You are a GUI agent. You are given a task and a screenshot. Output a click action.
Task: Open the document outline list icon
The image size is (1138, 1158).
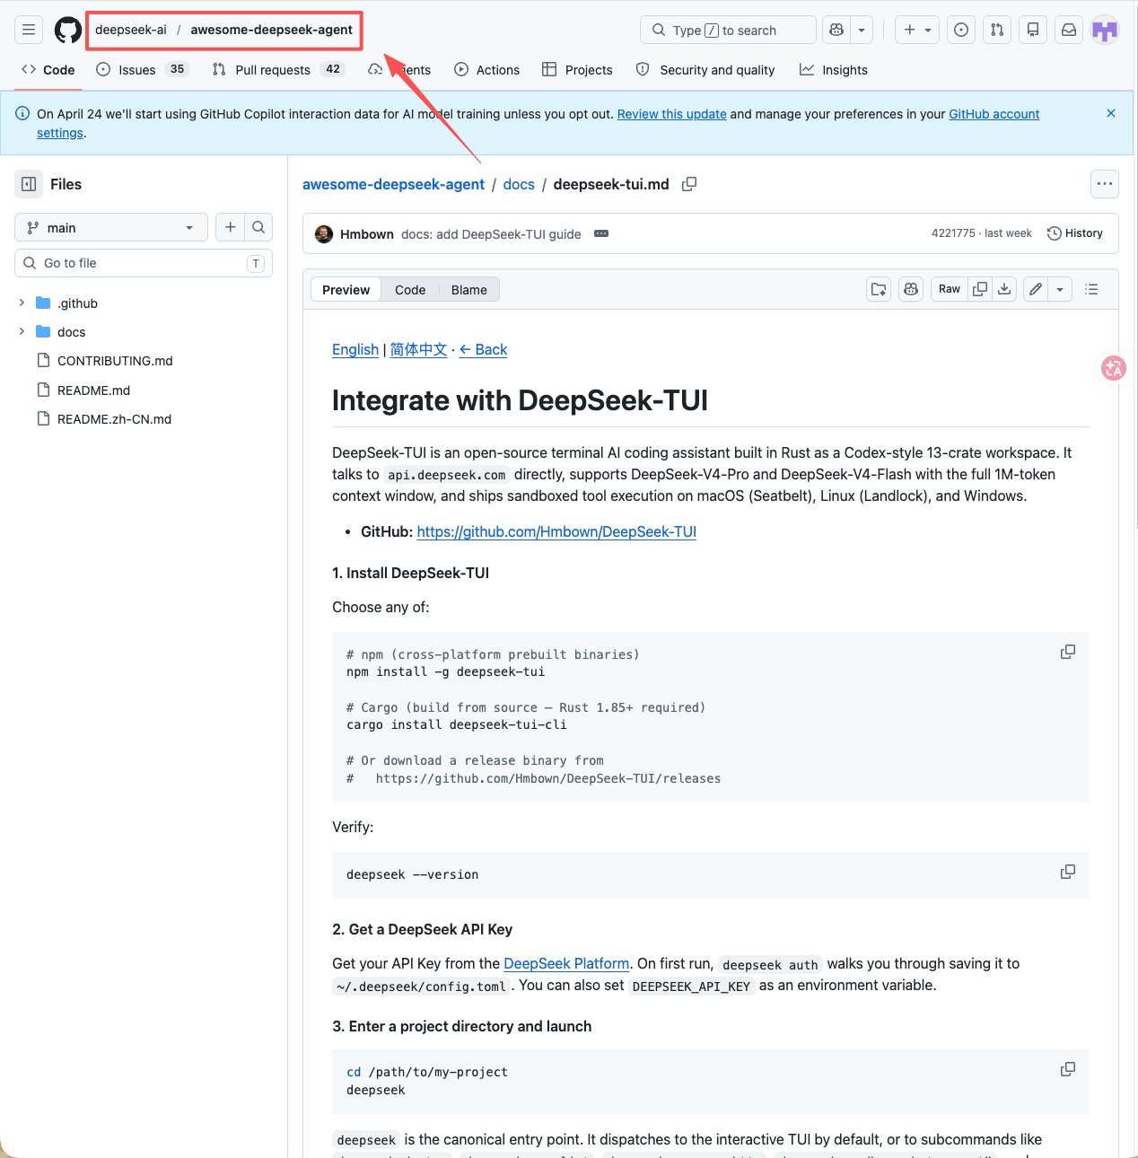tap(1091, 289)
